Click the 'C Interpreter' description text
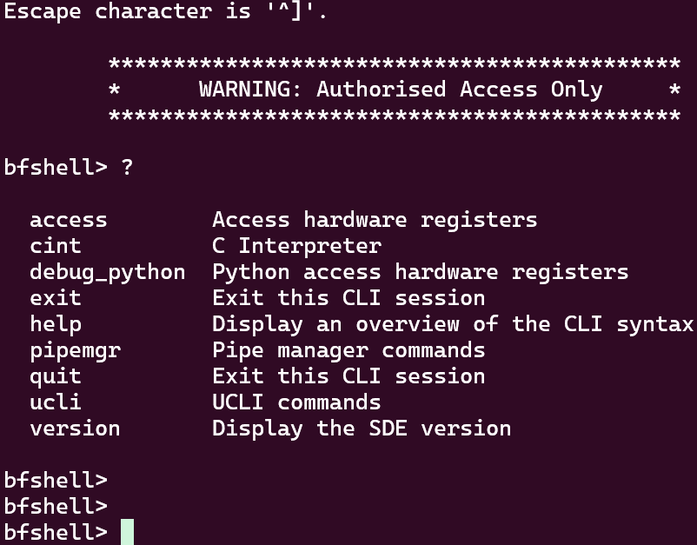The image size is (697, 545). pos(296,246)
